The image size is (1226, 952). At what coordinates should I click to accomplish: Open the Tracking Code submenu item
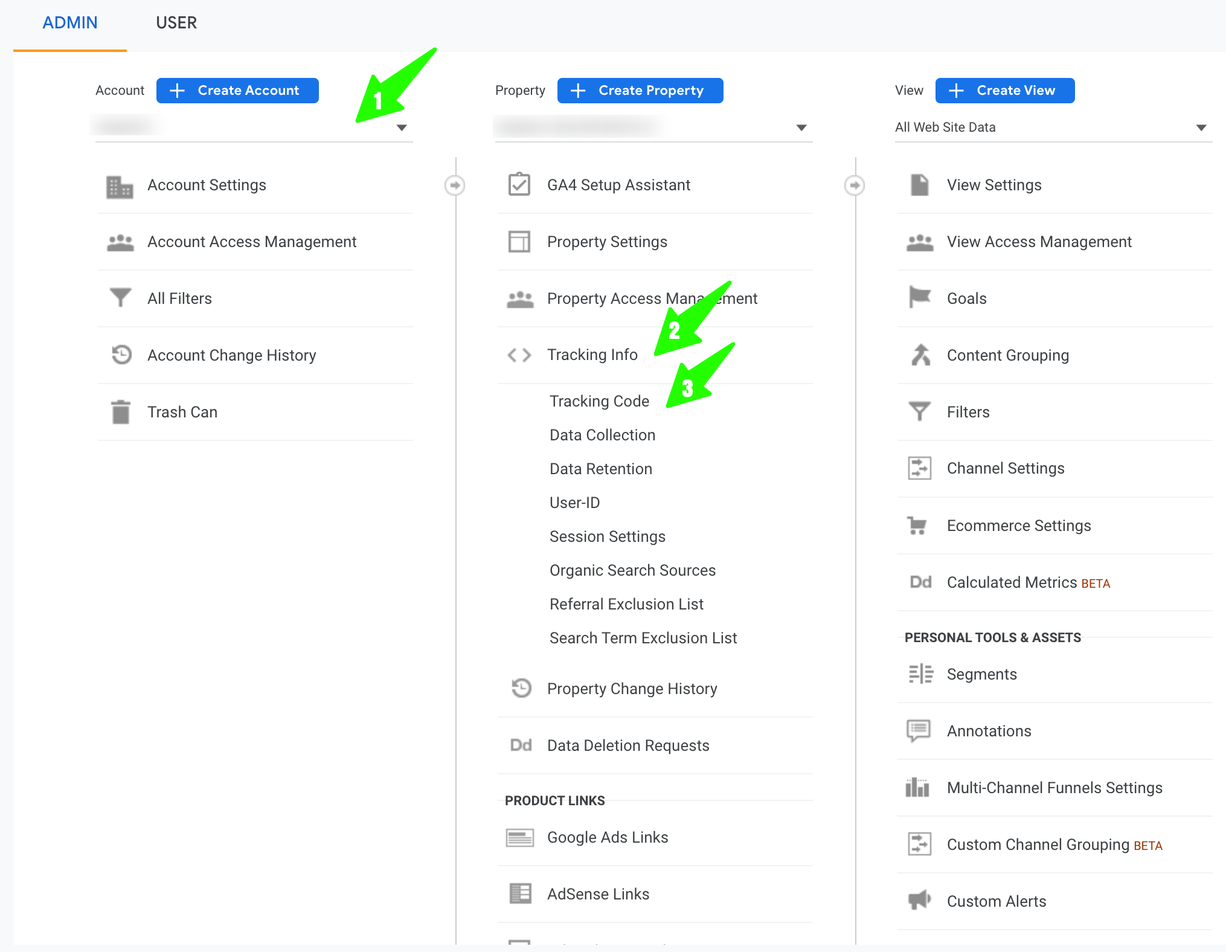pyautogui.click(x=599, y=401)
